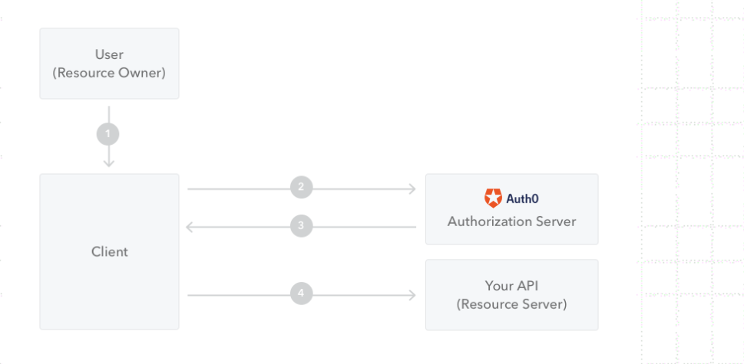744x364 pixels.
Task: Click the step 1 circle marker
Action: point(108,134)
